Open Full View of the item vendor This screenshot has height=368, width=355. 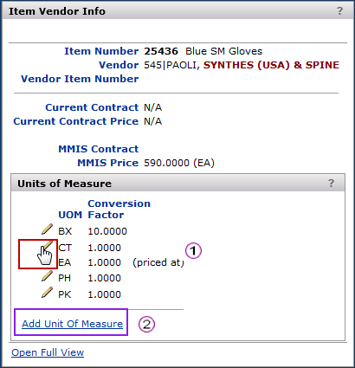pyautogui.click(x=48, y=352)
